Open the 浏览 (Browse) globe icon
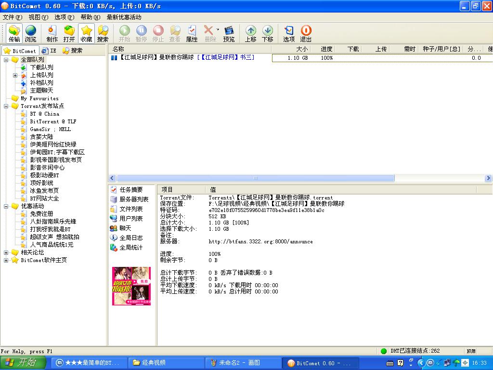The width and height of the screenshot is (493, 370). point(31,34)
